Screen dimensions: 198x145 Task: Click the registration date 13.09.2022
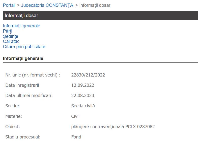pos(83,85)
